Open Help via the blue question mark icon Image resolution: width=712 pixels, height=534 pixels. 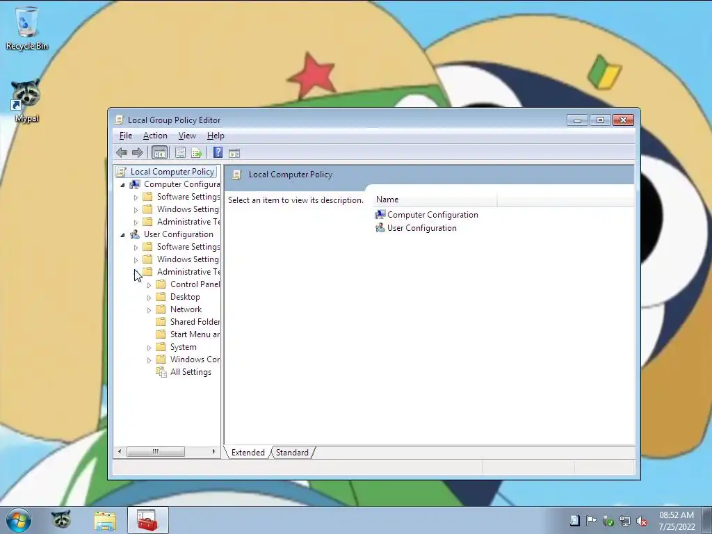pyautogui.click(x=218, y=152)
